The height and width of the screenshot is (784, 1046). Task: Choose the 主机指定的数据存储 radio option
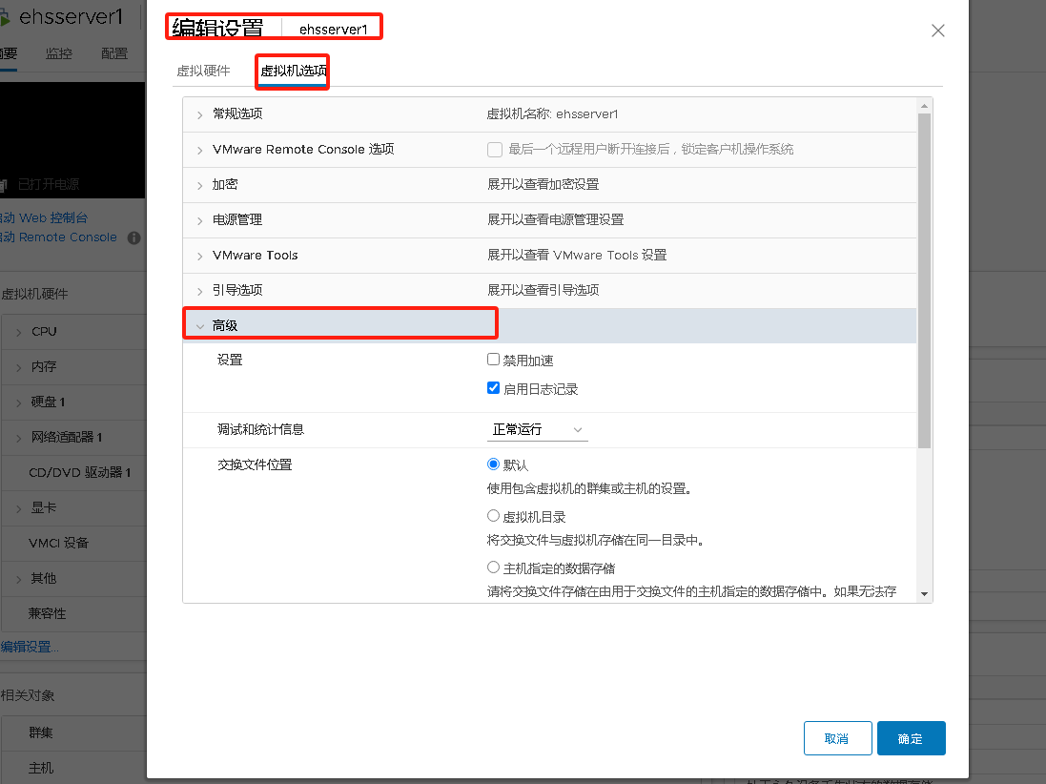tap(494, 567)
